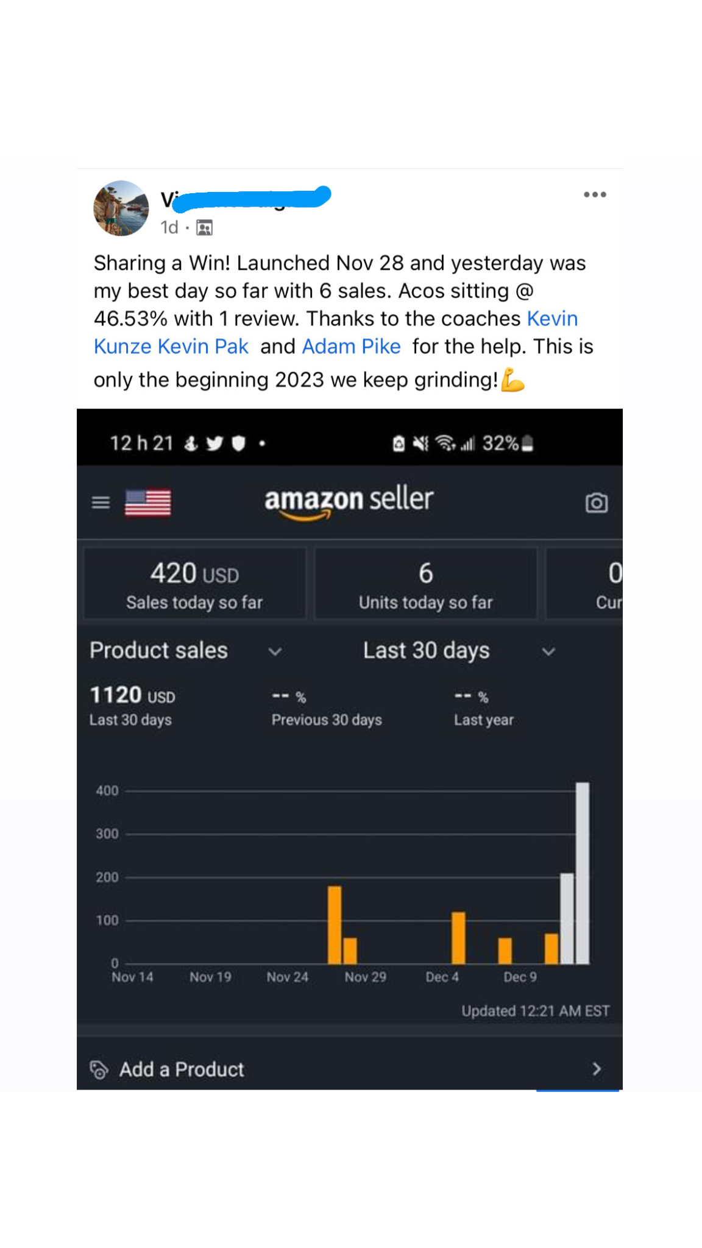Tap the Amazon Seller logo
Viewport: 702px width, 1248px height.
pos(349,502)
